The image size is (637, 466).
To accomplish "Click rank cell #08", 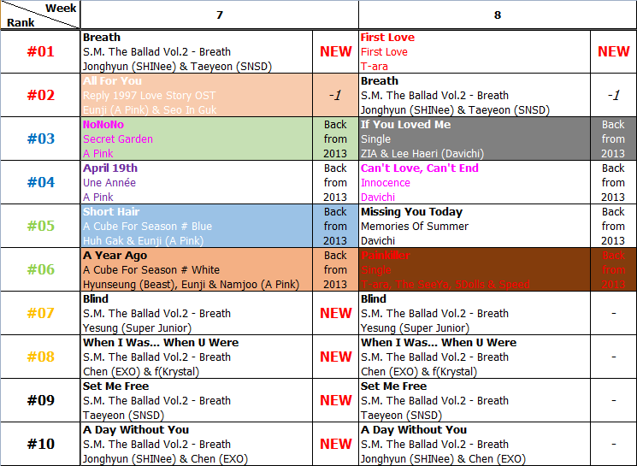I will click(x=40, y=357).
